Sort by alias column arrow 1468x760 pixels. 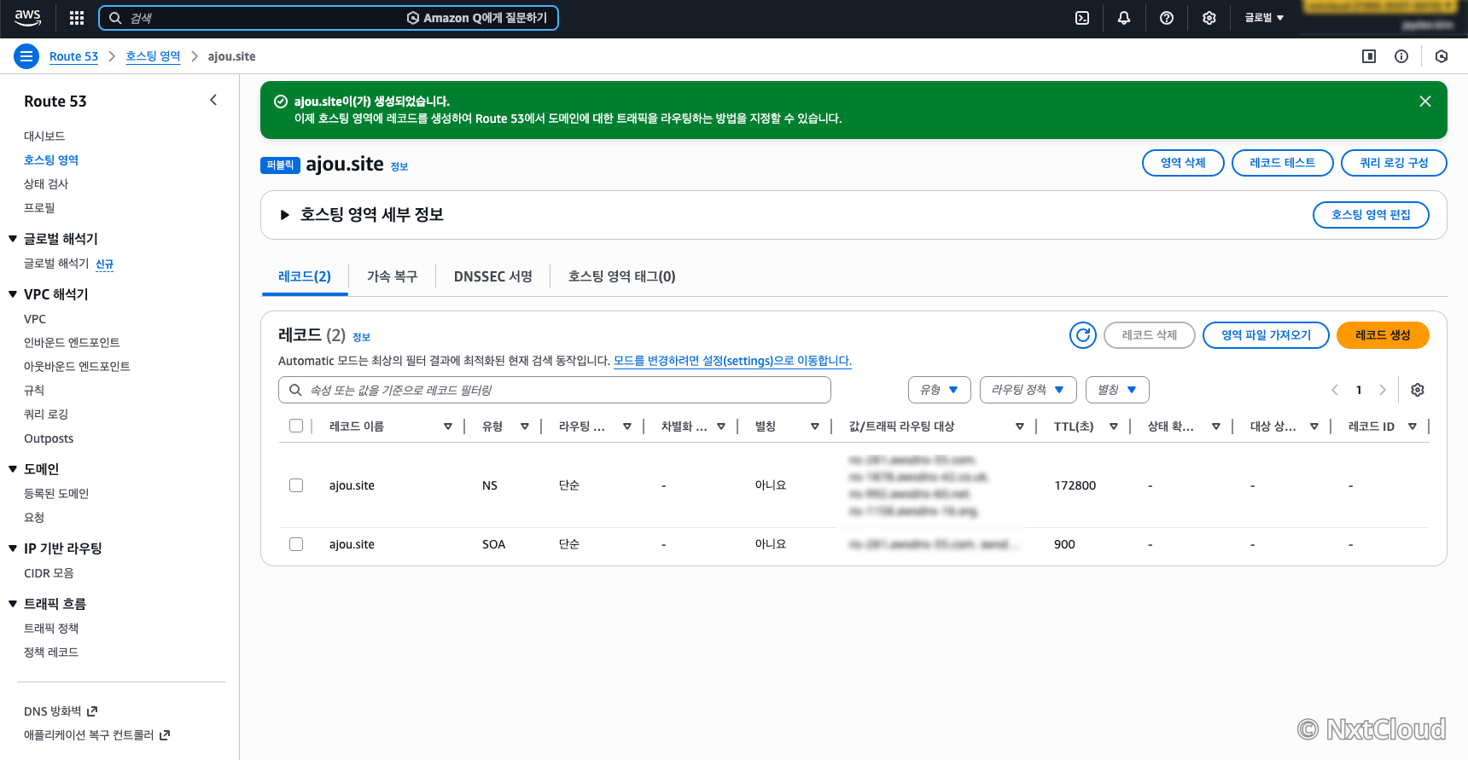pos(815,426)
